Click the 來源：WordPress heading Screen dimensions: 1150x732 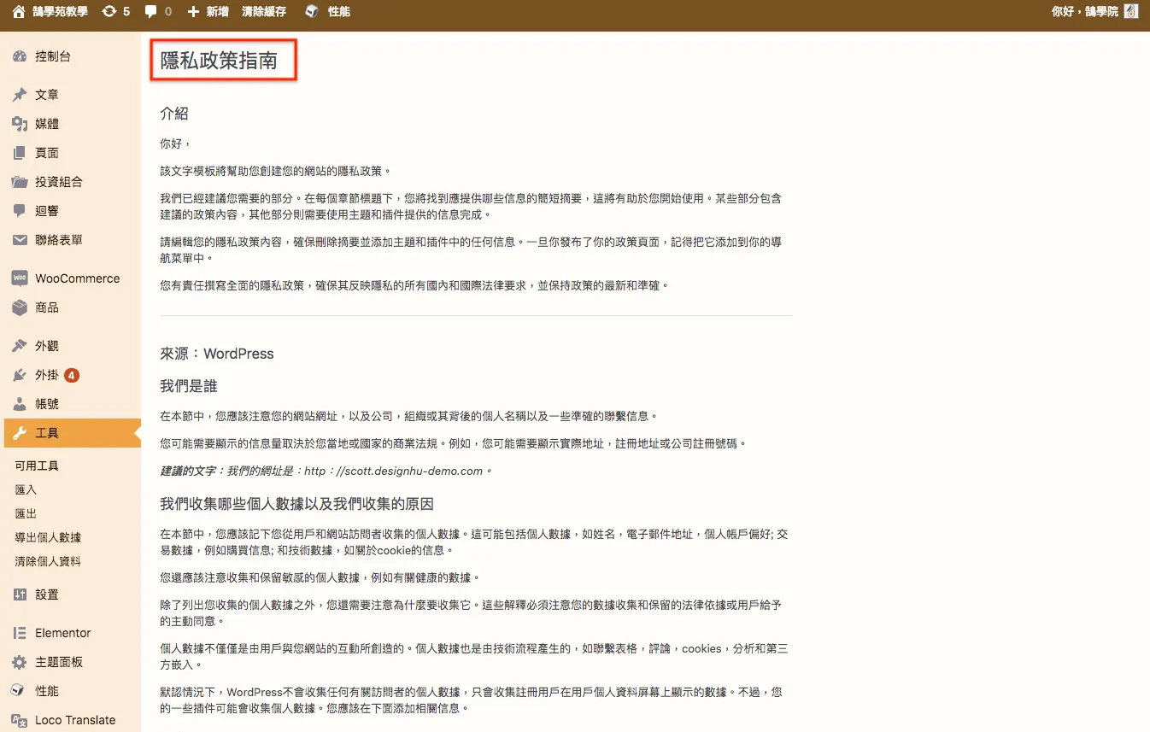coord(217,354)
